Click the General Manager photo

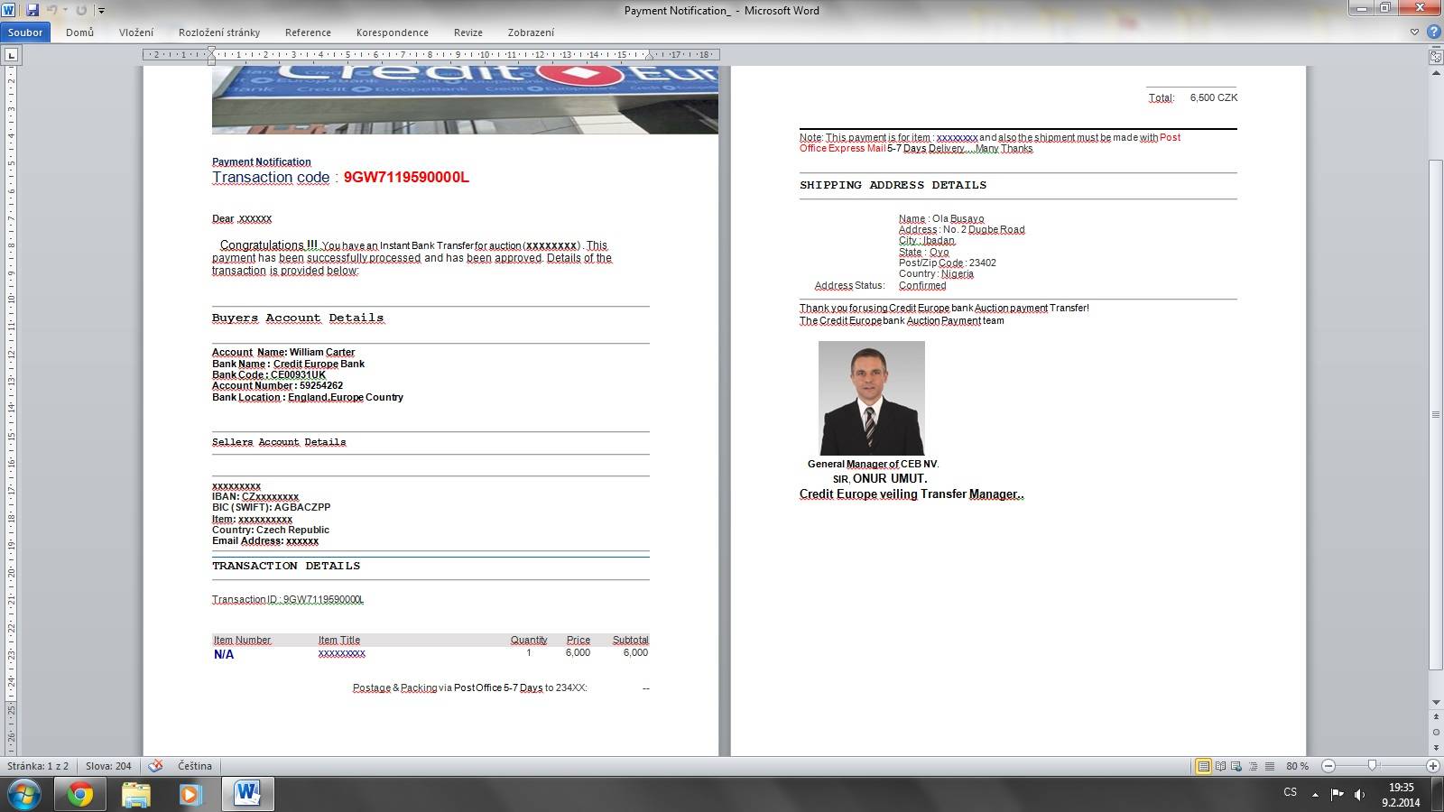[x=872, y=398]
